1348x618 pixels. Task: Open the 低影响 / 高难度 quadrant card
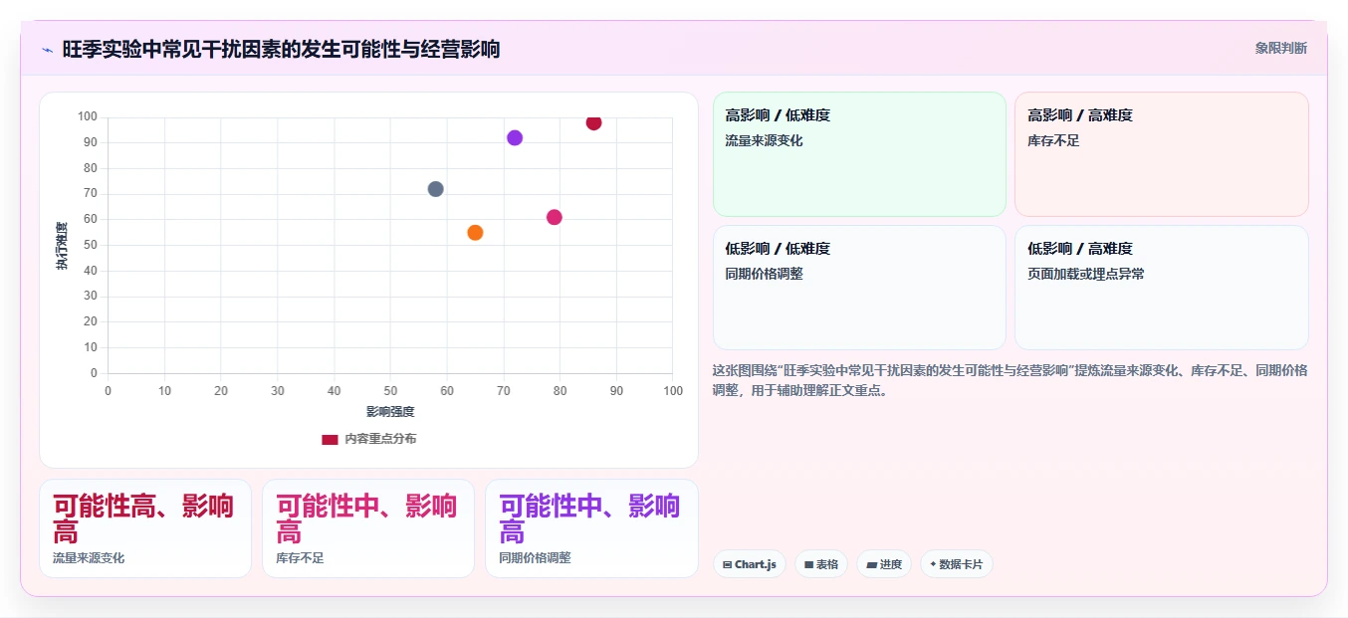(x=1162, y=288)
